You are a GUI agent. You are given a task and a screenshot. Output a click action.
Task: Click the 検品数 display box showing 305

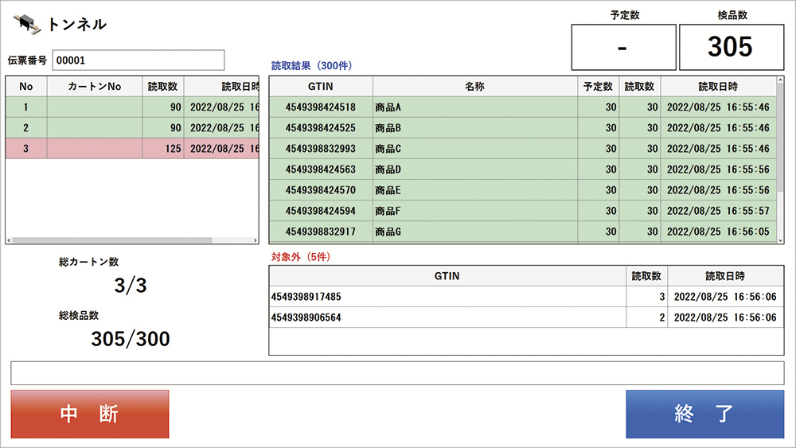pyautogui.click(x=732, y=47)
